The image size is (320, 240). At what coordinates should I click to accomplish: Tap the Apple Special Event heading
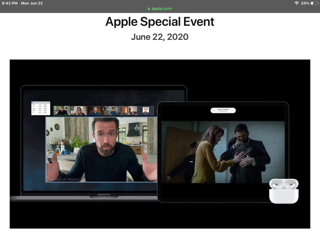pyautogui.click(x=160, y=22)
